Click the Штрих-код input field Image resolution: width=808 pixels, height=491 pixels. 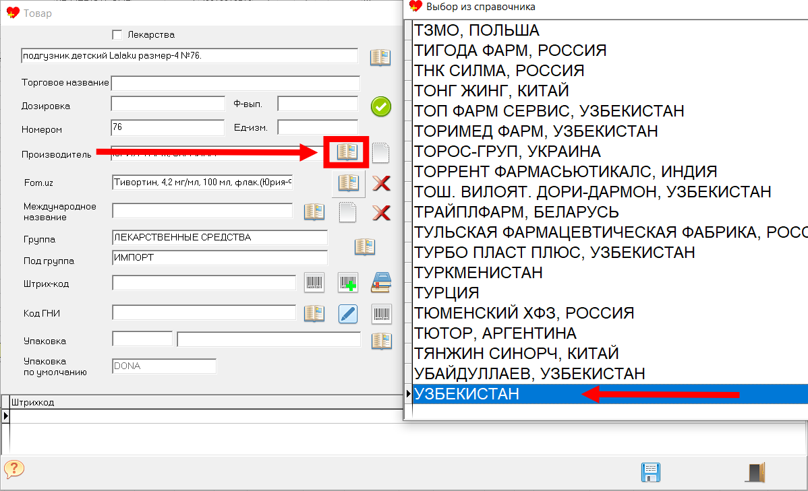204,283
